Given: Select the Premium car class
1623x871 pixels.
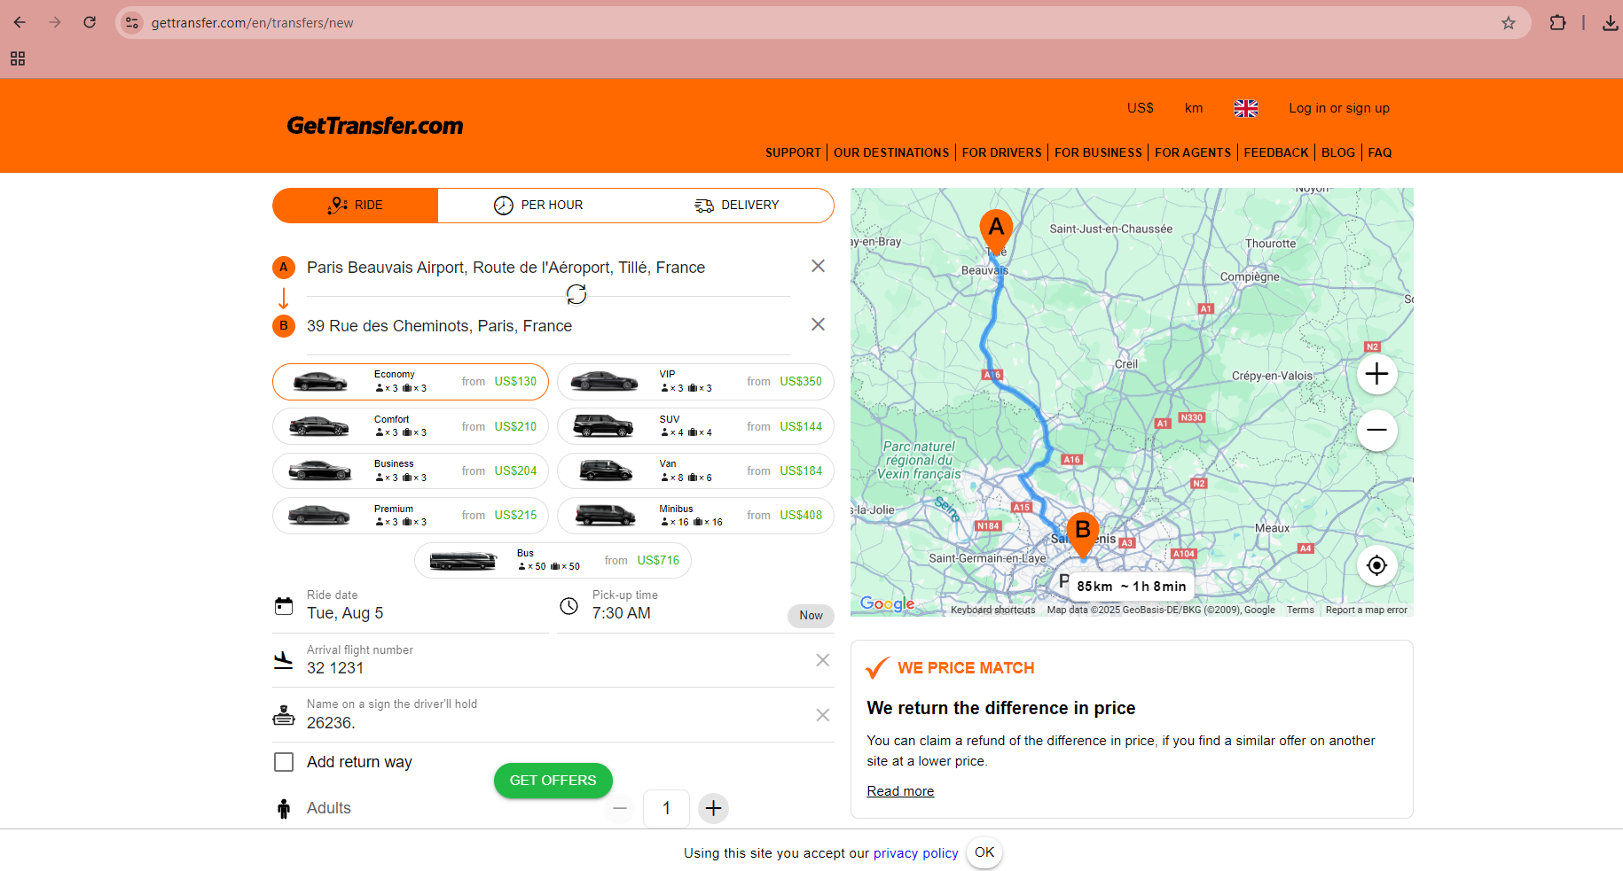Looking at the screenshot, I should point(411,516).
